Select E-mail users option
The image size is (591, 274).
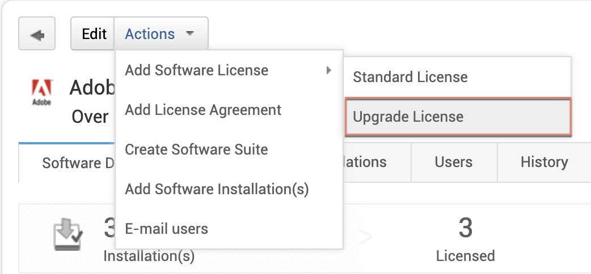tap(166, 229)
